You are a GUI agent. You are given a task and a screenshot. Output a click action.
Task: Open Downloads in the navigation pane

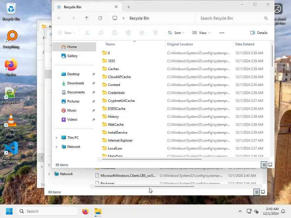(76, 83)
